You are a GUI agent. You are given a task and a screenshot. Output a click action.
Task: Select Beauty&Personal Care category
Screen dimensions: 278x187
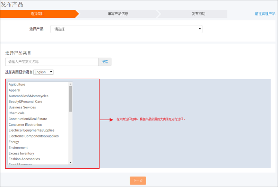(x=25, y=102)
